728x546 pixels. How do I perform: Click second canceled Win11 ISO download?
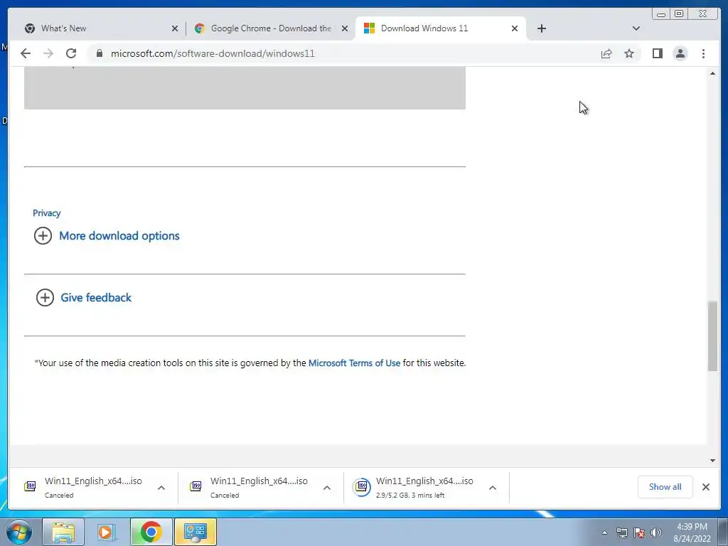click(x=259, y=487)
